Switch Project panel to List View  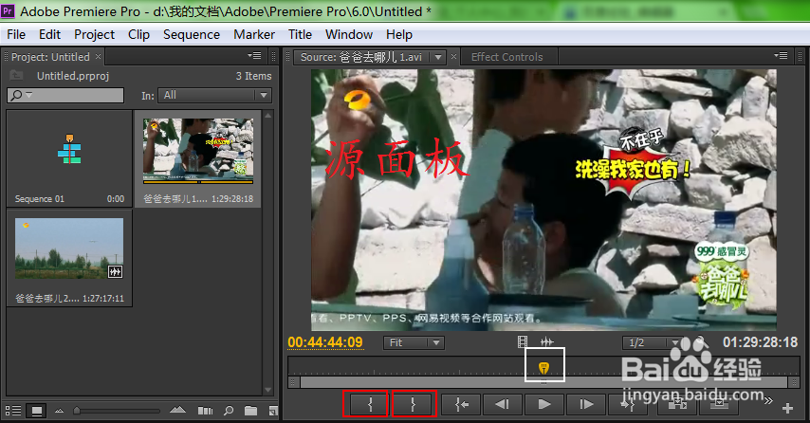[x=13, y=411]
